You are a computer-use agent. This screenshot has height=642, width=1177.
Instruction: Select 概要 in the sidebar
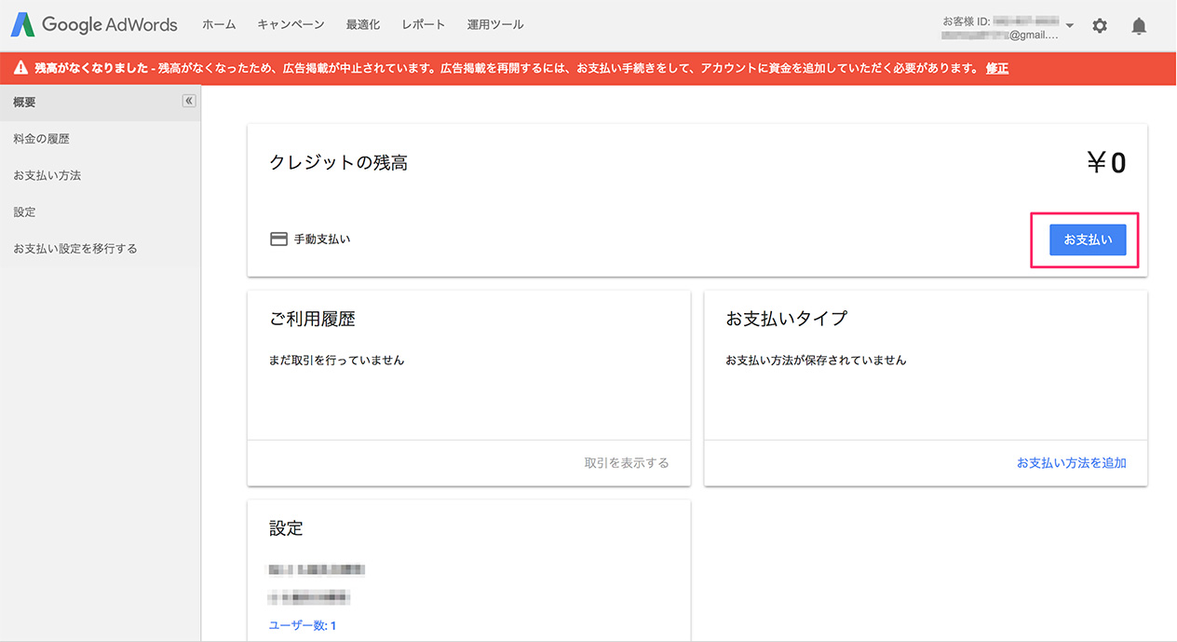(x=101, y=102)
